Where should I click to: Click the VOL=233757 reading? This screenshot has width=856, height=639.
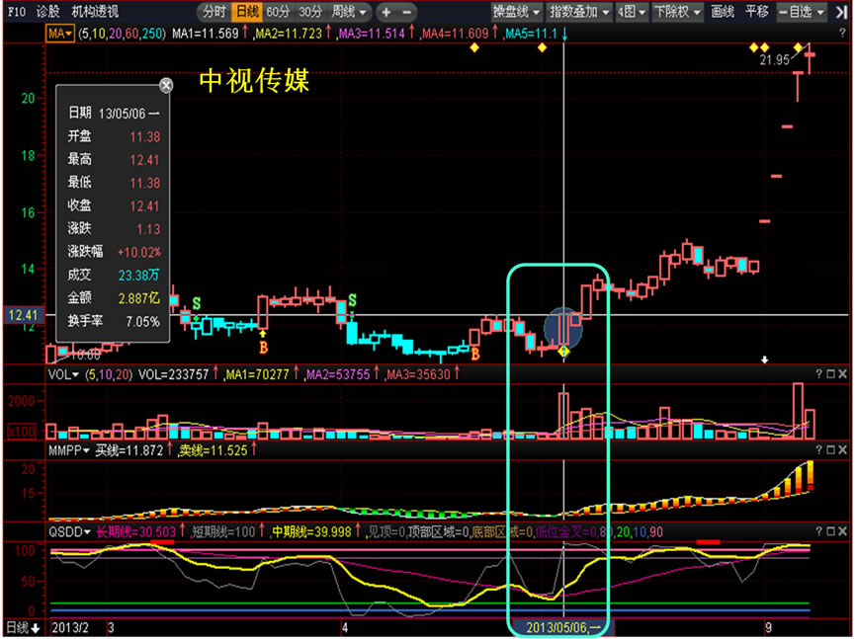pos(173,374)
